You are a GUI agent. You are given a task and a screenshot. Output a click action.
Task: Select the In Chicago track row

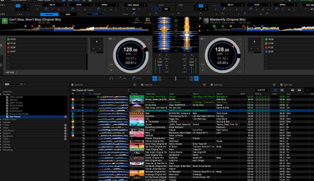[x=192, y=102]
